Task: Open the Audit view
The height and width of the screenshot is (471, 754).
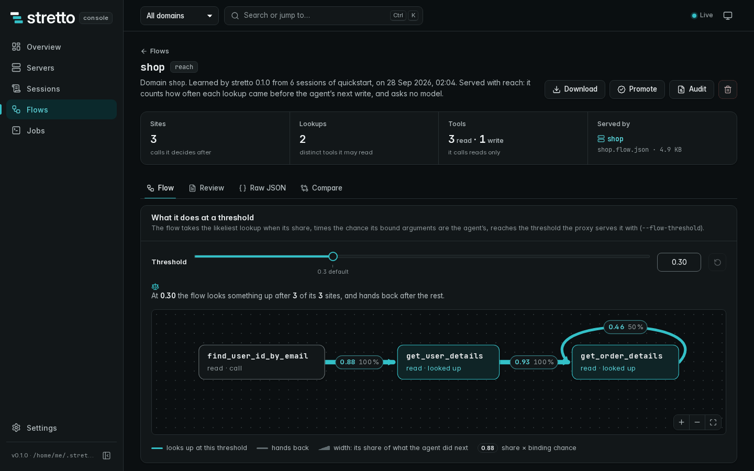Action: (x=692, y=89)
